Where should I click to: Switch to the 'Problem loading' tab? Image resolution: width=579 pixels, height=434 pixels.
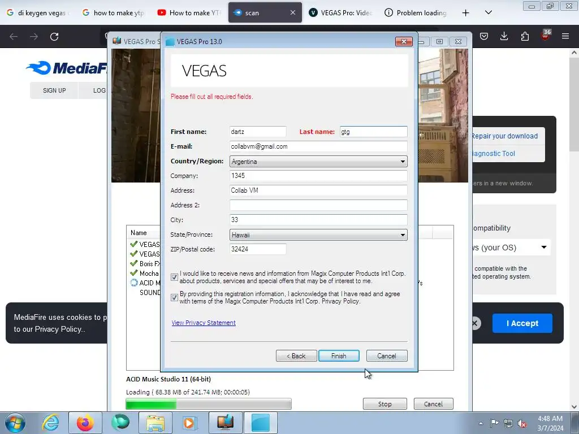416,13
